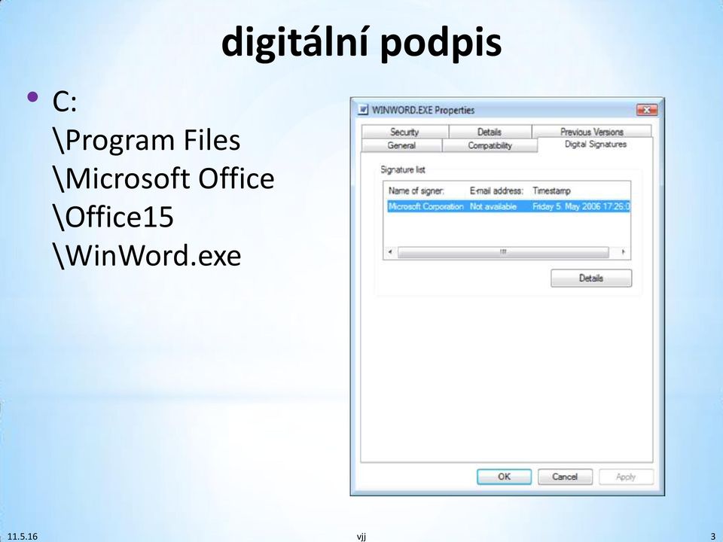The height and width of the screenshot is (542, 723).
Task: Click the '\Program Files' path line
Action: (x=146, y=140)
